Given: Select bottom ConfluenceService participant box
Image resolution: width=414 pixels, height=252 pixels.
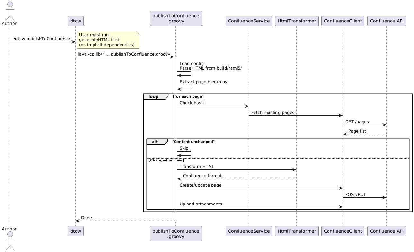Looking at the screenshot, I should pyautogui.click(x=249, y=231).
